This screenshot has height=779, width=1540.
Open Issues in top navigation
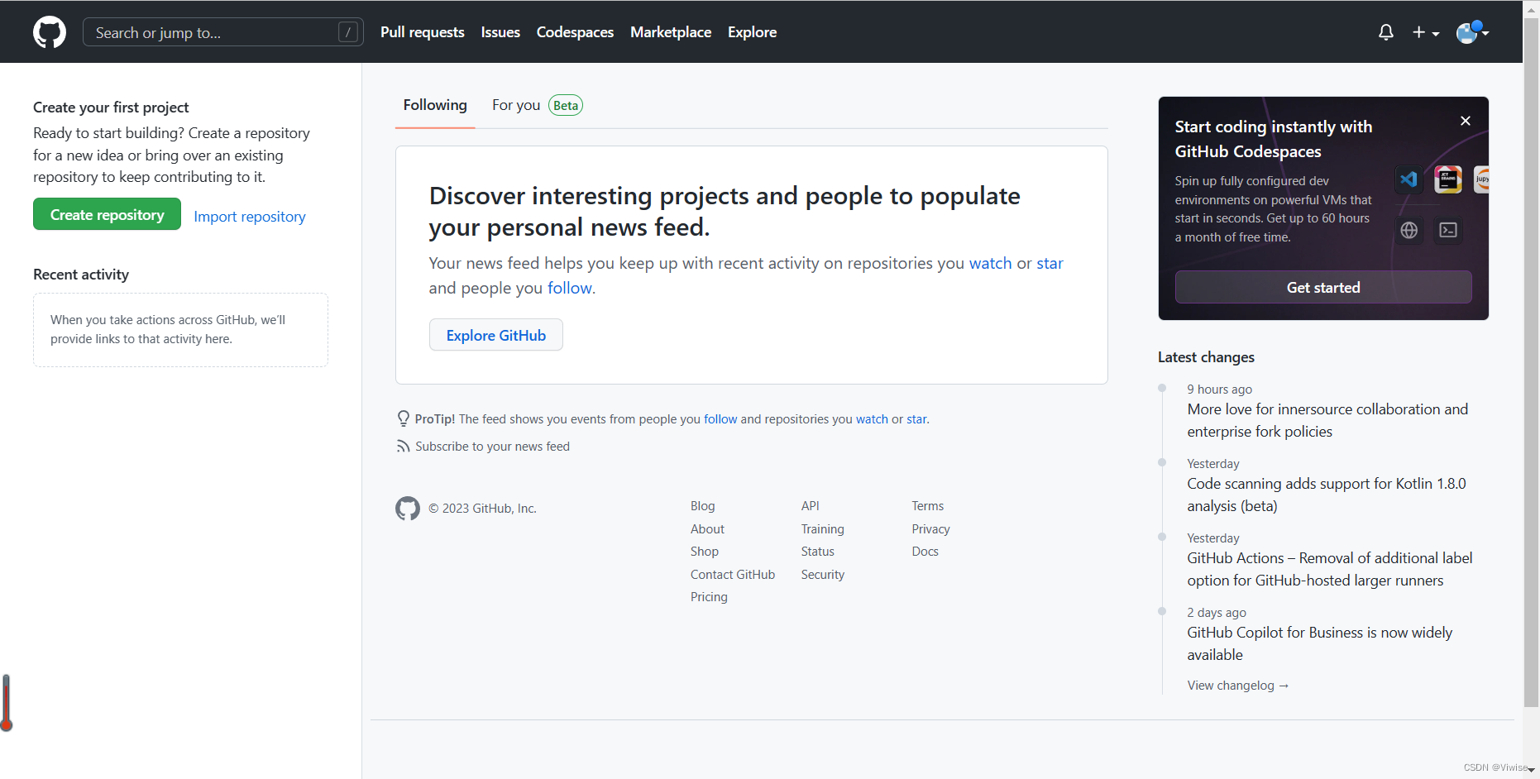(500, 32)
